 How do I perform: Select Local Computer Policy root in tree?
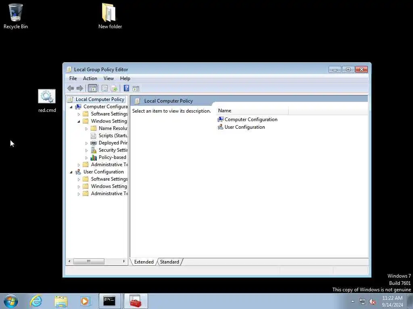pos(100,99)
